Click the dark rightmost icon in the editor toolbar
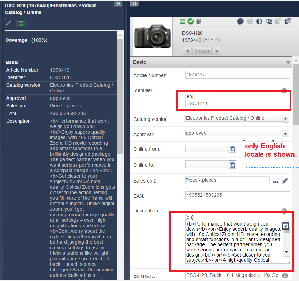The width and height of the screenshot is (299, 281). [288, 21]
